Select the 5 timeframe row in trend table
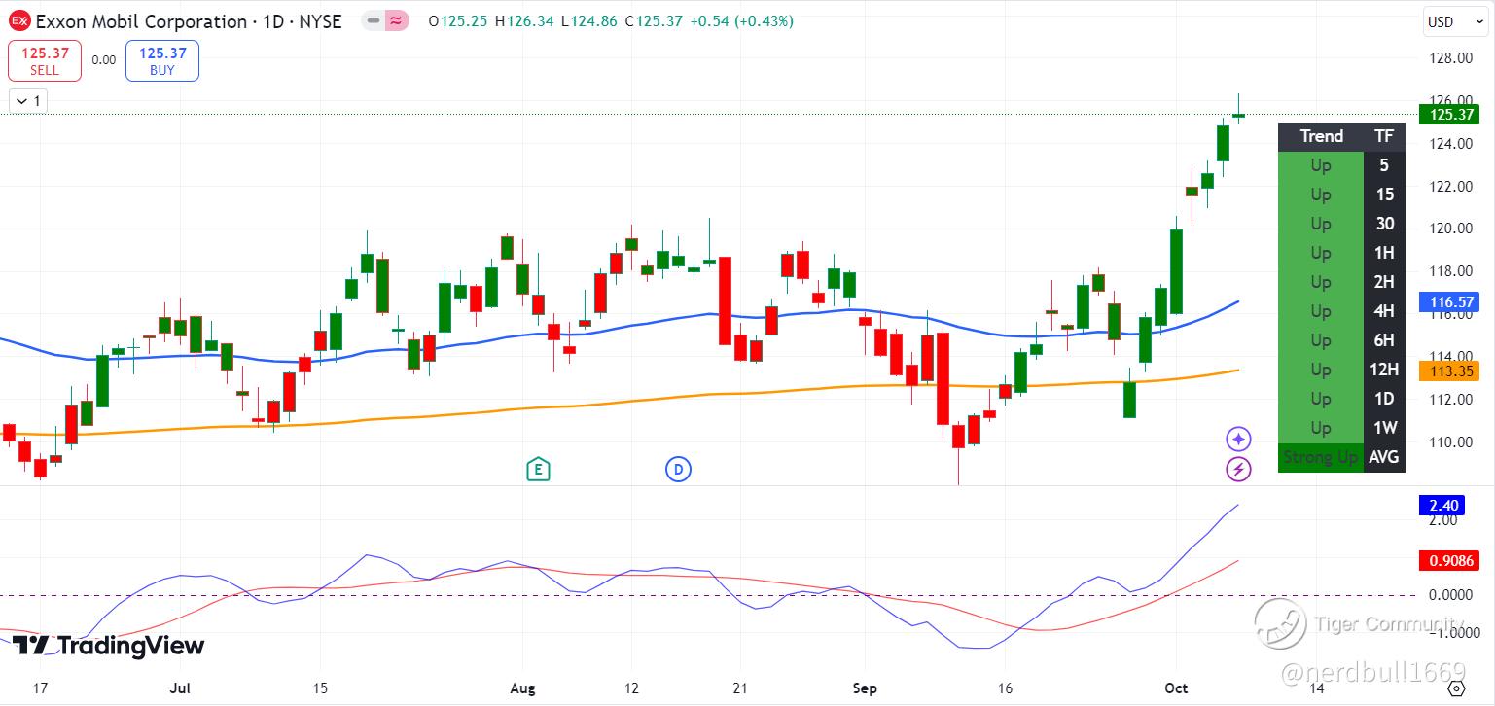1495x706 pixels. pyautogui.click(x=1341, y=165)
